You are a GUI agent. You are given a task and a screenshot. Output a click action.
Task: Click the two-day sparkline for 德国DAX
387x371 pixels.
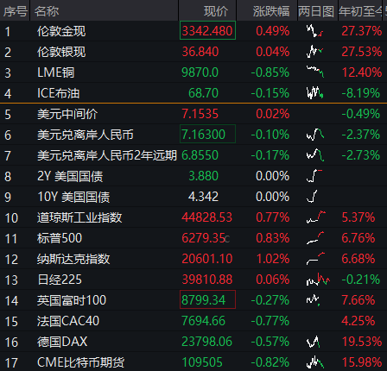[313, 342]
